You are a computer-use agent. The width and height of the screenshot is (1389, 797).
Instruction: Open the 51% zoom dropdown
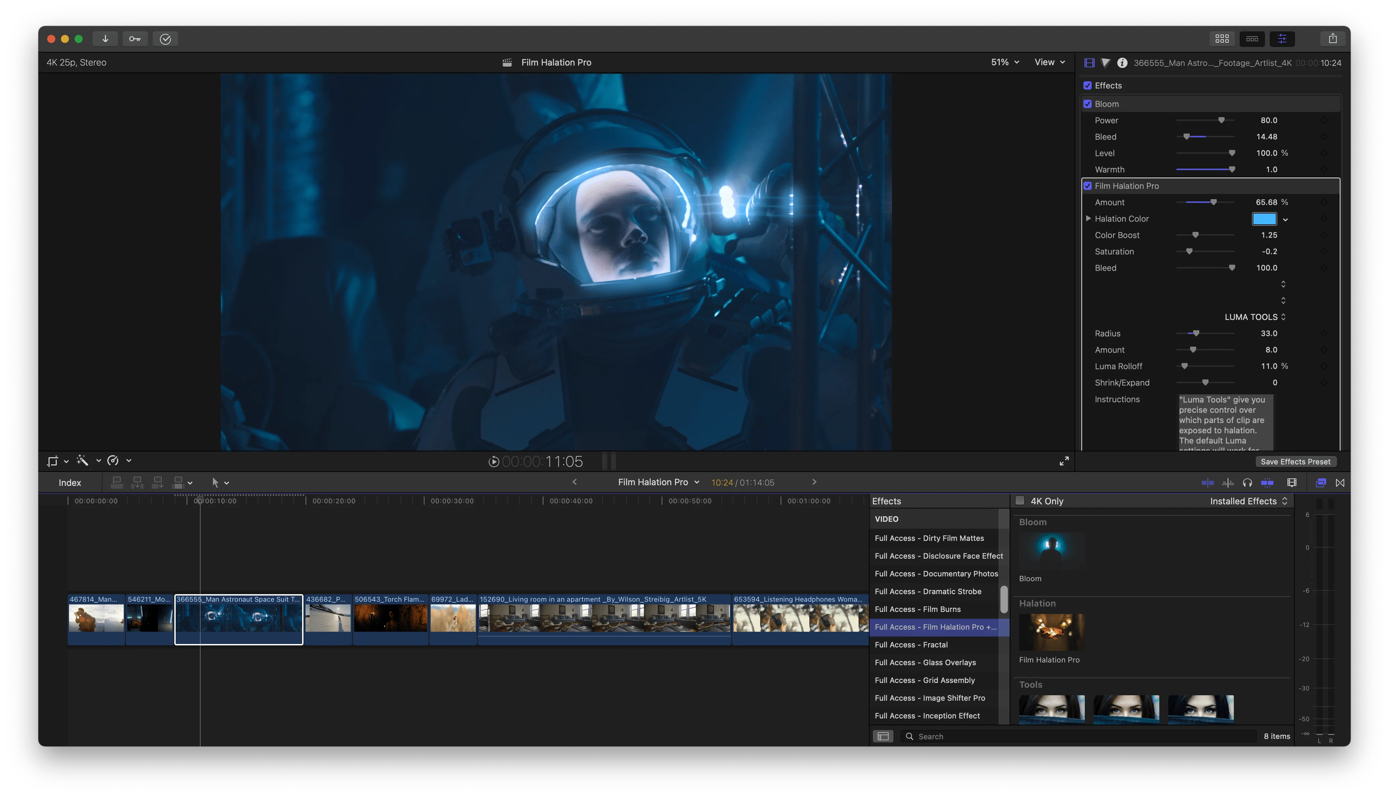(x=1005, y=62)
